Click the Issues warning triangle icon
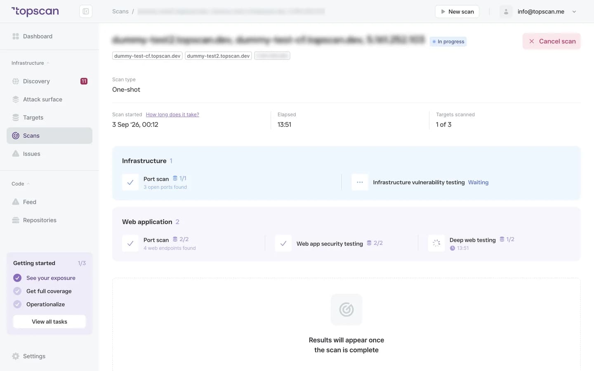Viewport: 594px width, 371px height. [x=16, y=154]
